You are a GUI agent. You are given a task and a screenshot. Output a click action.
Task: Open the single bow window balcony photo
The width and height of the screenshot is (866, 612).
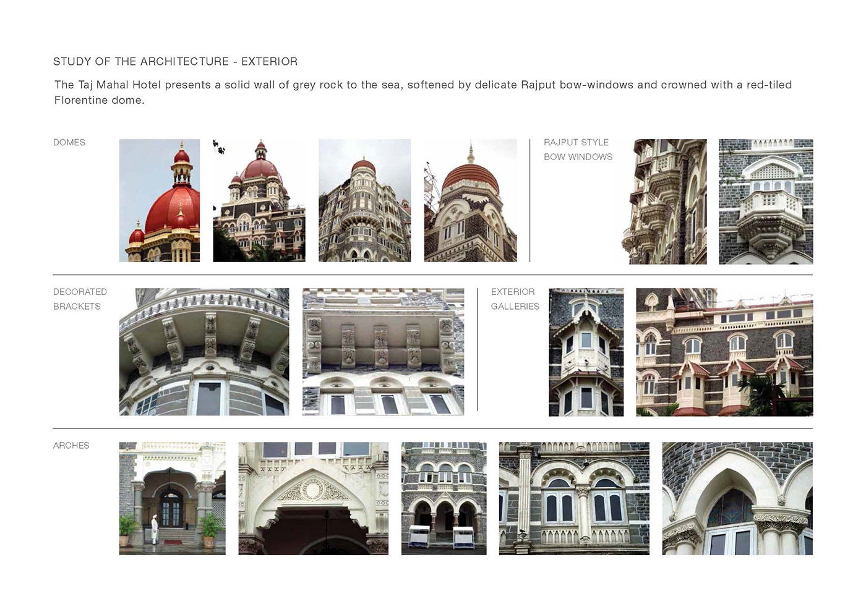click(766, 202)
